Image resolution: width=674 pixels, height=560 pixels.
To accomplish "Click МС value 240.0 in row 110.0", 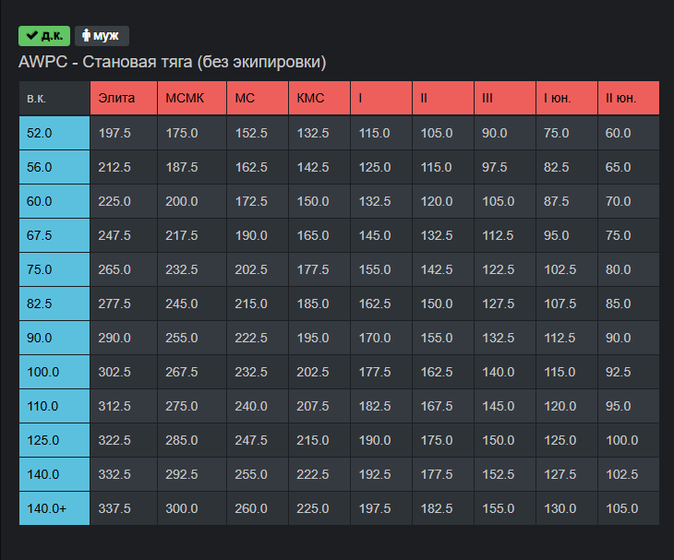I will click(258, 406).
